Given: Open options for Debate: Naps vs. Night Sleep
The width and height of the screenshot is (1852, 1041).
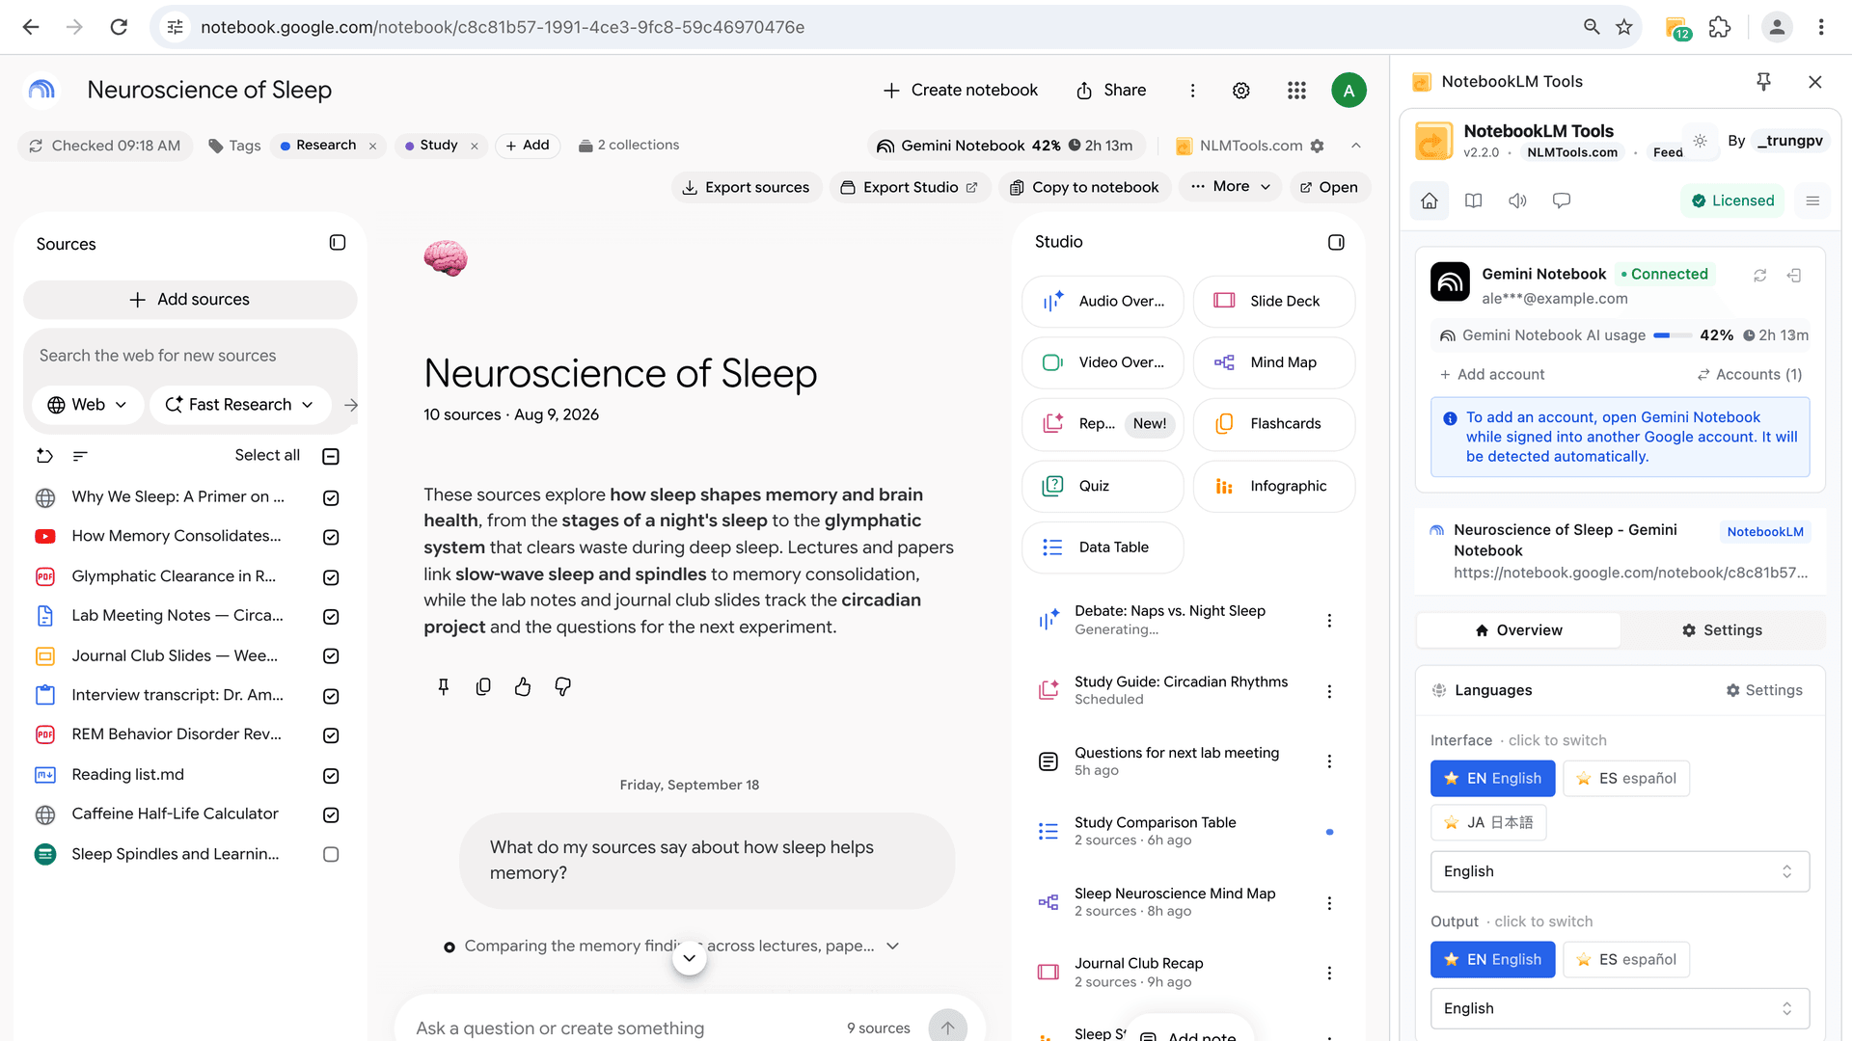Looking at the screenshot, I should click(1329, 621).
